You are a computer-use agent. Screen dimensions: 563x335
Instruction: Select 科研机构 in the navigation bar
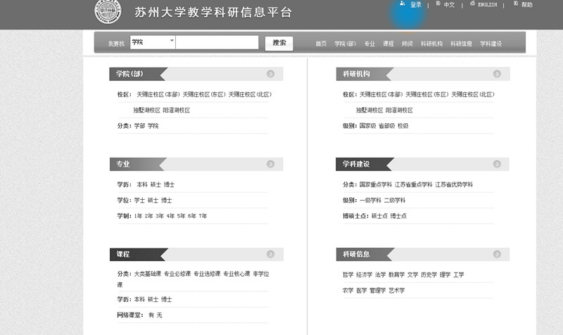[431, 44]
